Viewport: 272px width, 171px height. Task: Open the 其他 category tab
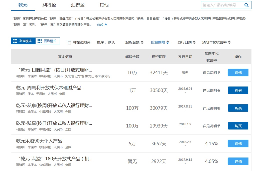(x=104, y=4)
